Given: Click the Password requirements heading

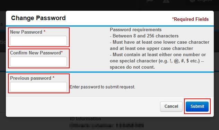Looking at the screenshot, I should coord(135,29).
